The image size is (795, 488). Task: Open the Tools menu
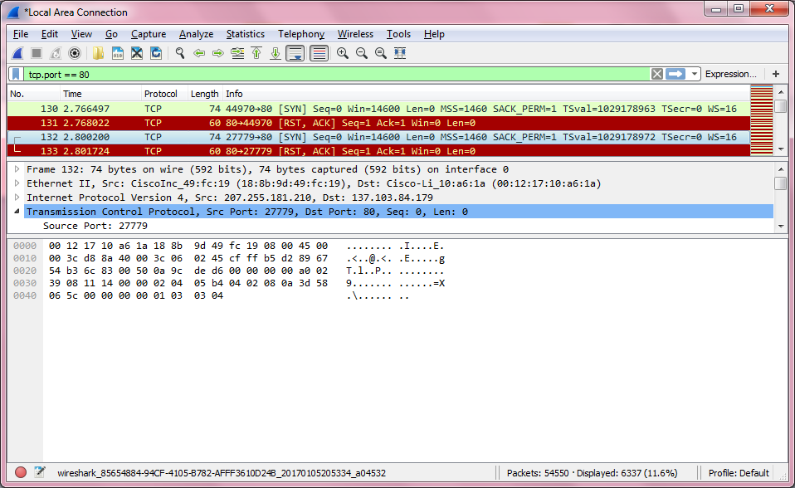pyautogui.click(x=398, y=34)
